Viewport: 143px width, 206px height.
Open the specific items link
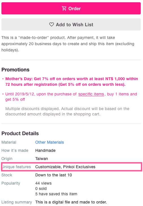[91, 94]
